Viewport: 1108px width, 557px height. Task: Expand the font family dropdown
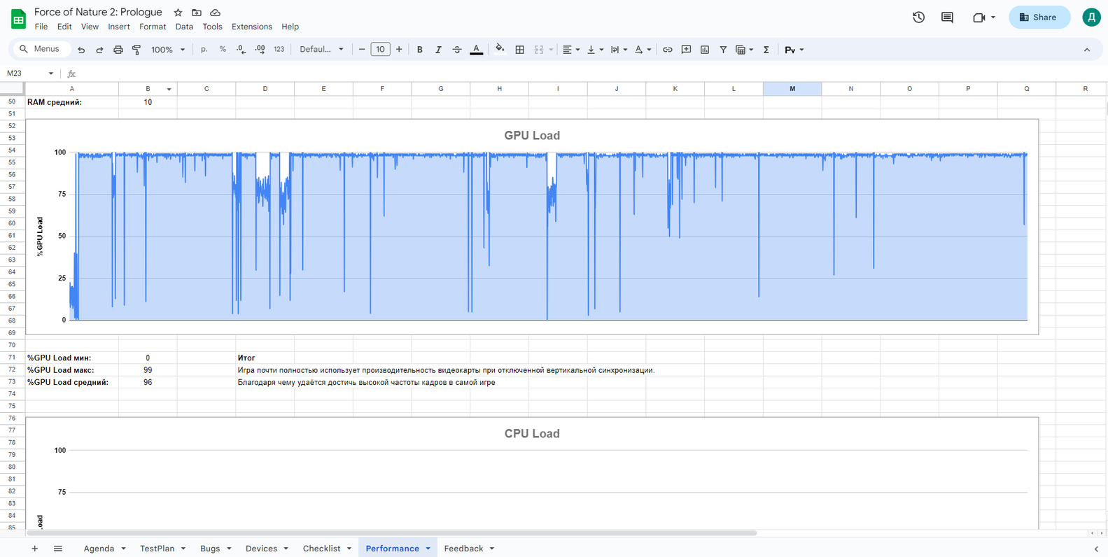click(321, 50)
